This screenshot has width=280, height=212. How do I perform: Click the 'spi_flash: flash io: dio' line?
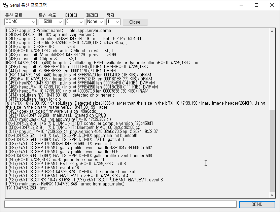coord(33,99)
